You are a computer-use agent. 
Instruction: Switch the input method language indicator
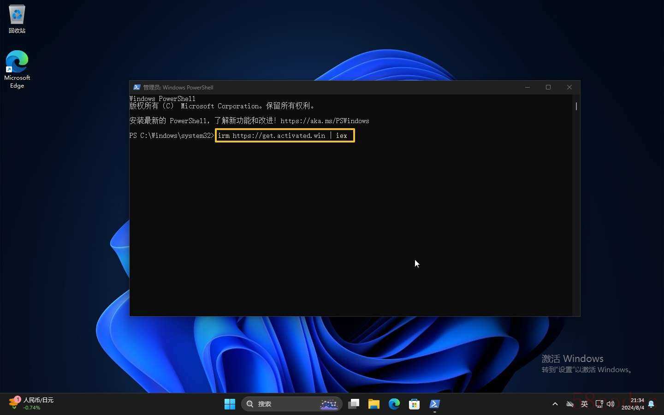(584, 404)
